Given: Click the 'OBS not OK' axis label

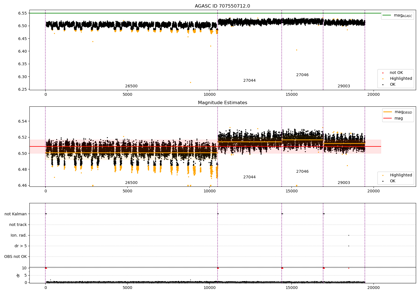Looking at the screenshot, I should pyautogui.click(x=15, y=257).
